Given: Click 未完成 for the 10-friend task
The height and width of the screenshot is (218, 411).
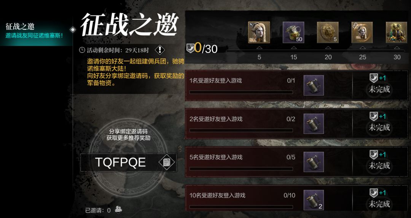Looking at the screenshot, I should tap(379, 204).
